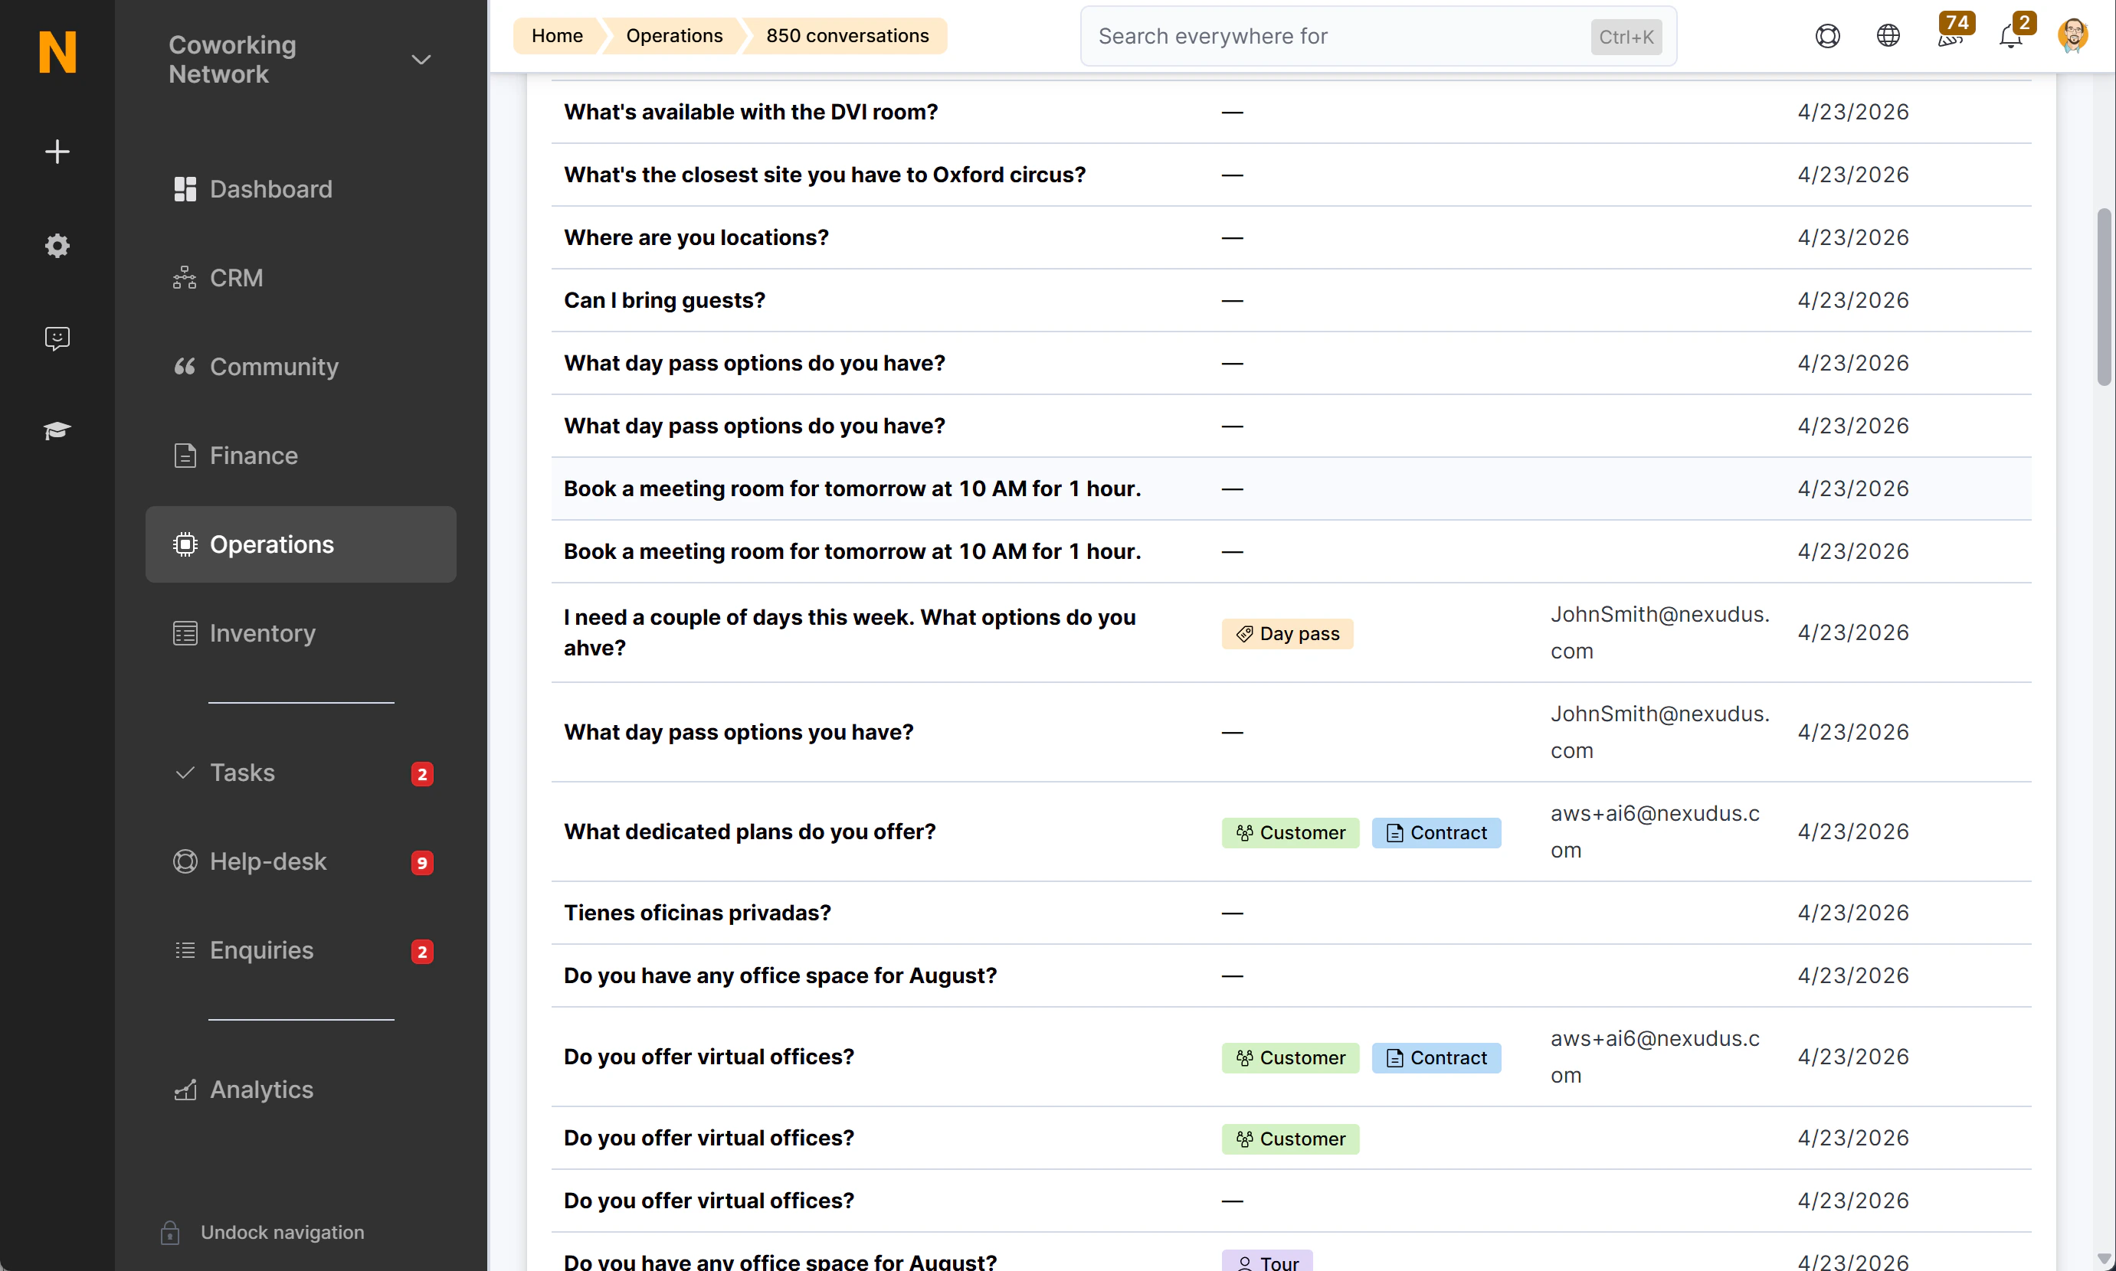This screenshot has width=2116, height=1271.
Task: Open the Operations breadcrumb item
Action: point(673,35)
